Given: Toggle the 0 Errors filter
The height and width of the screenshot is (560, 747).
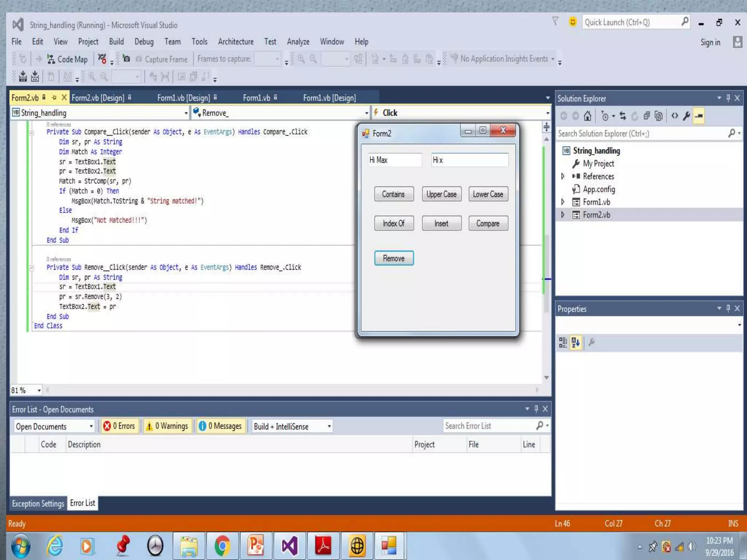Looking at the screenshot, I should tap(120, 426).
